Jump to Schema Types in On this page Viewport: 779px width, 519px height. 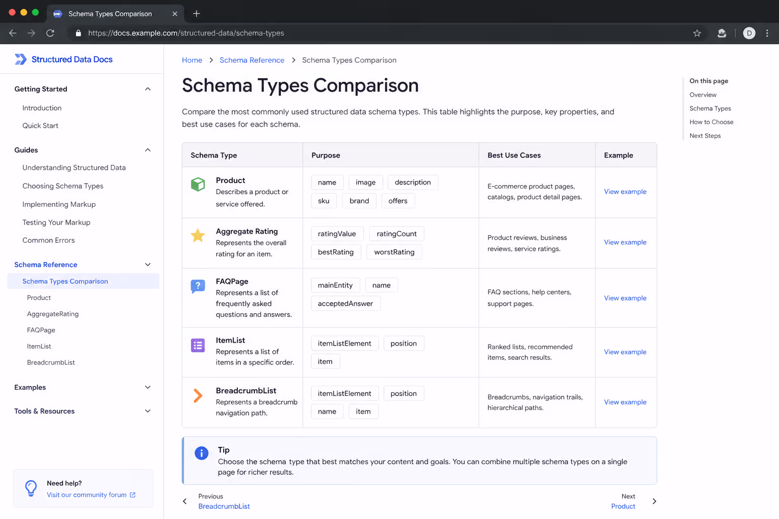coord(710,108)
